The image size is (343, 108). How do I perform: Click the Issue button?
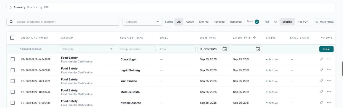tap(326, 49)
